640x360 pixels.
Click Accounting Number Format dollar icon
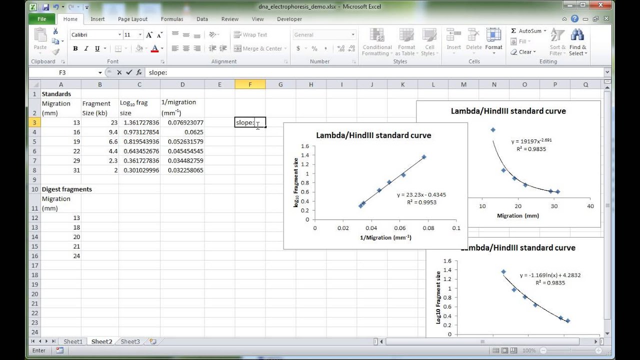click(298, 48)
